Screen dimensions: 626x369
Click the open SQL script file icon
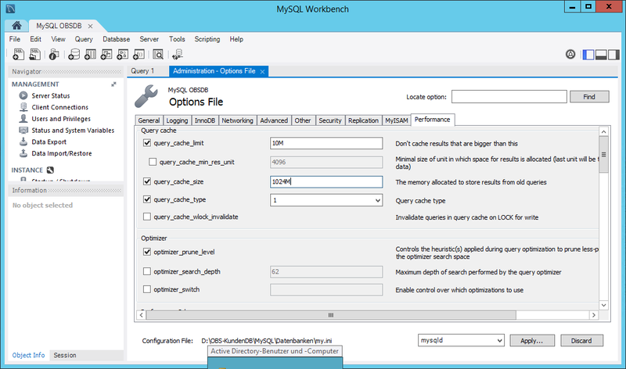point(35,55)
